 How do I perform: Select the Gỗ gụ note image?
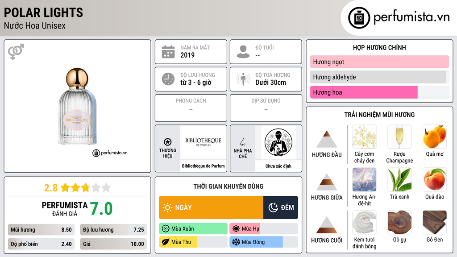click(399, 222)
